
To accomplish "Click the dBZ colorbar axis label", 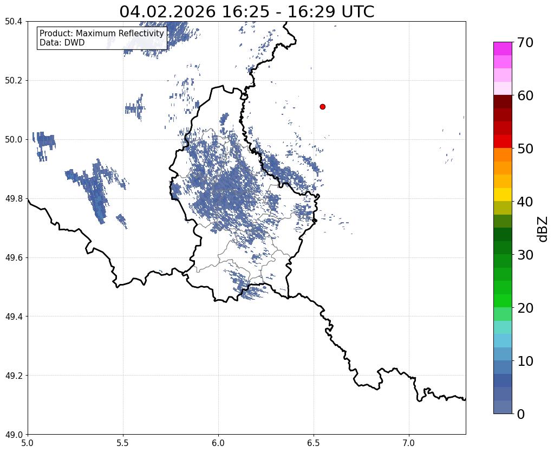I will 543,229.
